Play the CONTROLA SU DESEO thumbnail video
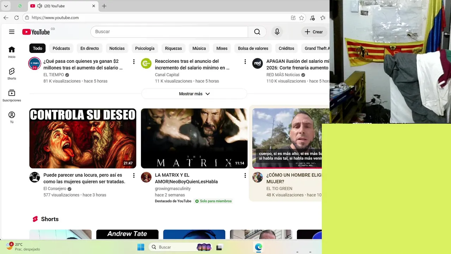 click(83, 138)
